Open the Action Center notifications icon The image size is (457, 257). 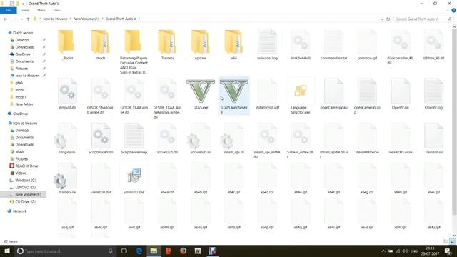pos(448,251)
